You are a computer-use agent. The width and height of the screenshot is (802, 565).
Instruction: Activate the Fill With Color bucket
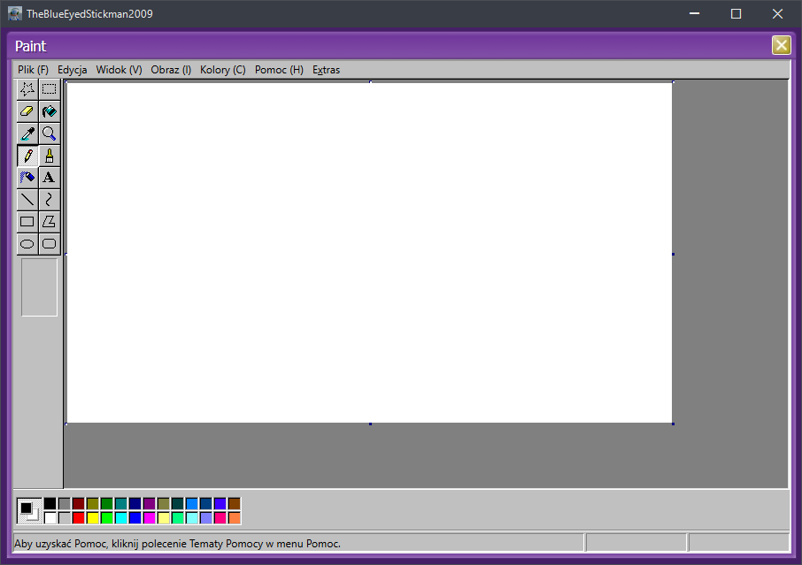point(50,111)
